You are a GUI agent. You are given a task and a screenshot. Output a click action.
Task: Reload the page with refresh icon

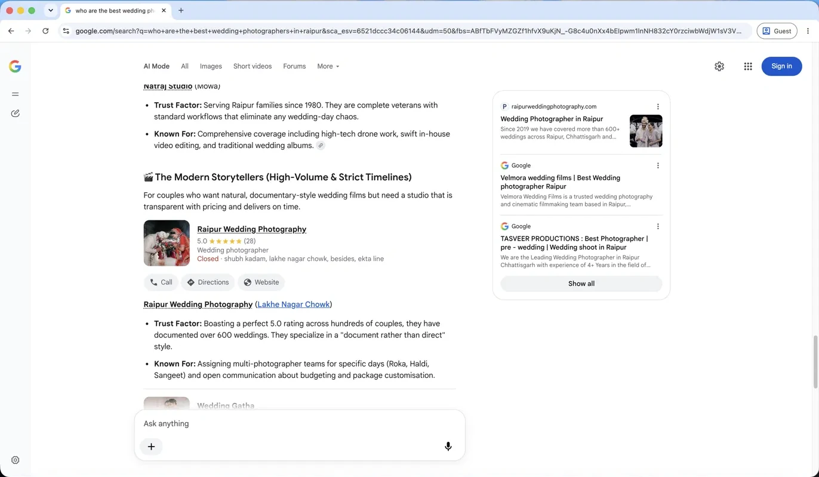coord(45,31)
